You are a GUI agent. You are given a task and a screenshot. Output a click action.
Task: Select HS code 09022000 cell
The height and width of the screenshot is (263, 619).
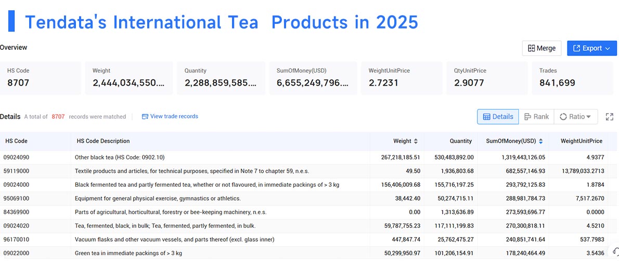(x=16, y=253)
